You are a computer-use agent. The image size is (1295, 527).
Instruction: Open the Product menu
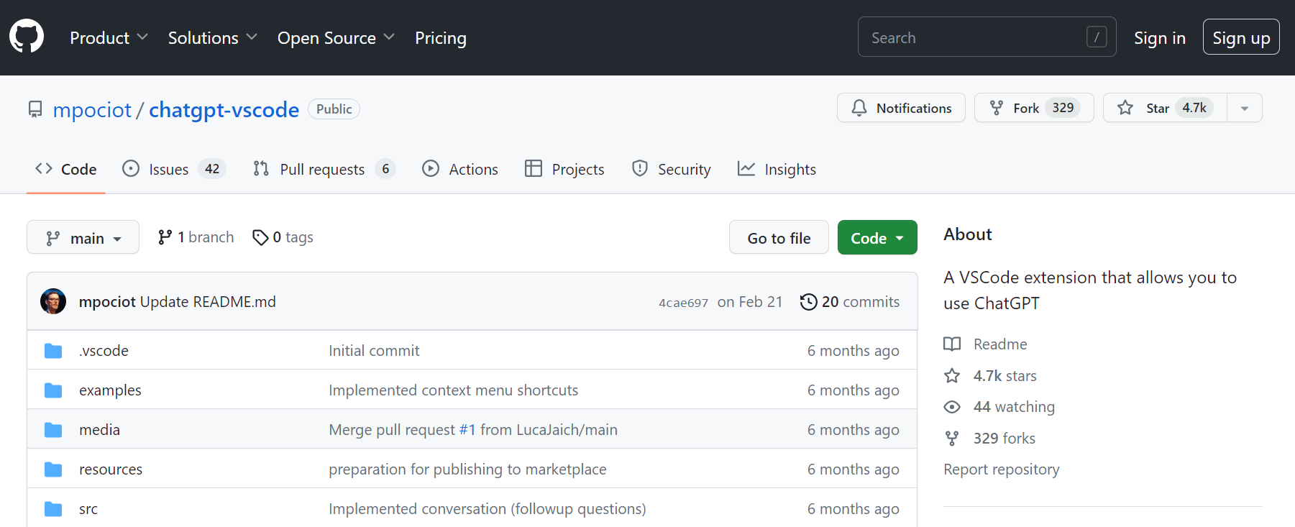109,37
